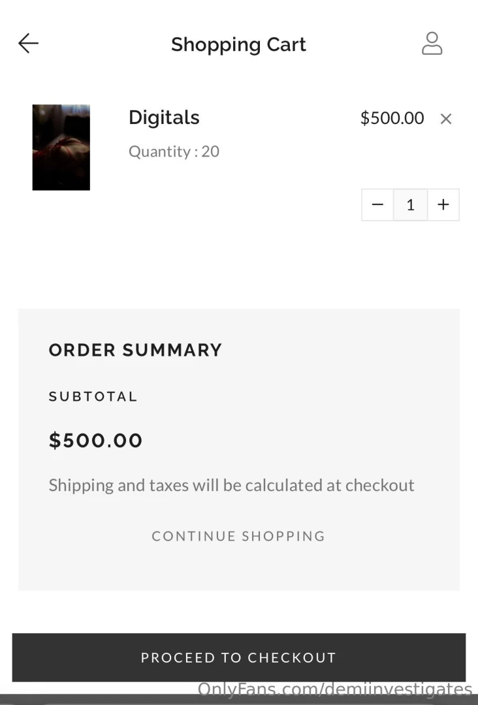Open the account profile icon
Image resolution: width=478 pixels, height=705 pixels.
tap(432, 44)
